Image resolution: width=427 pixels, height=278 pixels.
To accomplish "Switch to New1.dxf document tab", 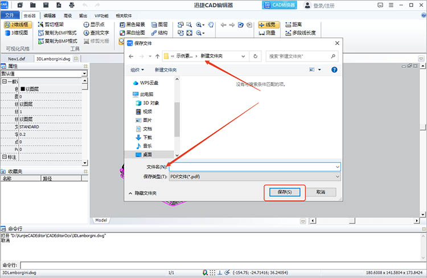I will tap(17, 59).
